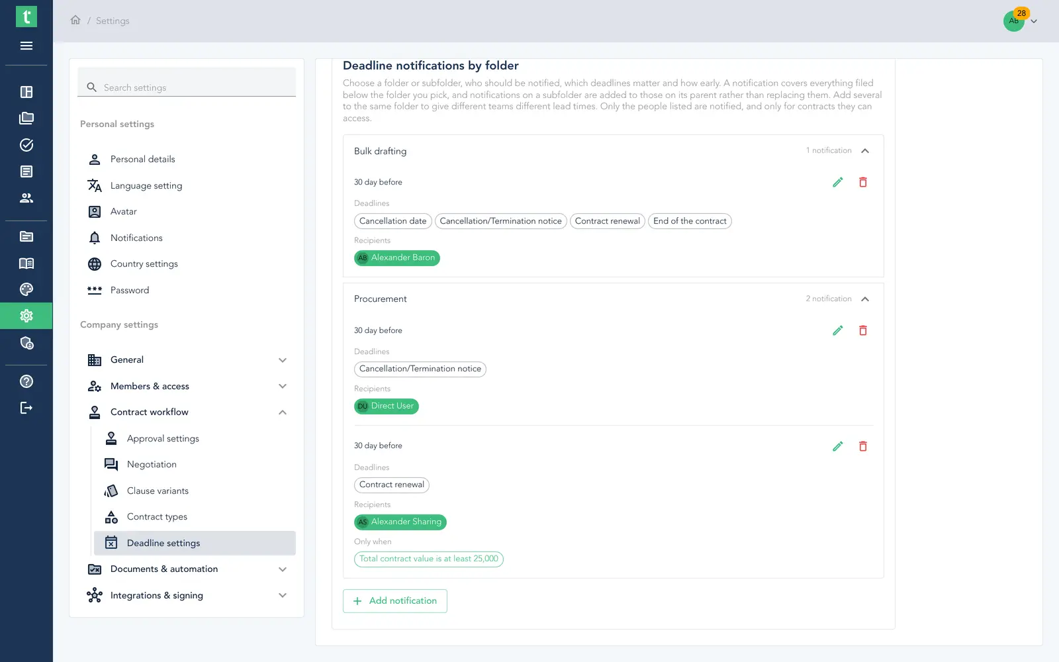1059x662 pixels.
Task: Open Country settings page
Action: 187,264
